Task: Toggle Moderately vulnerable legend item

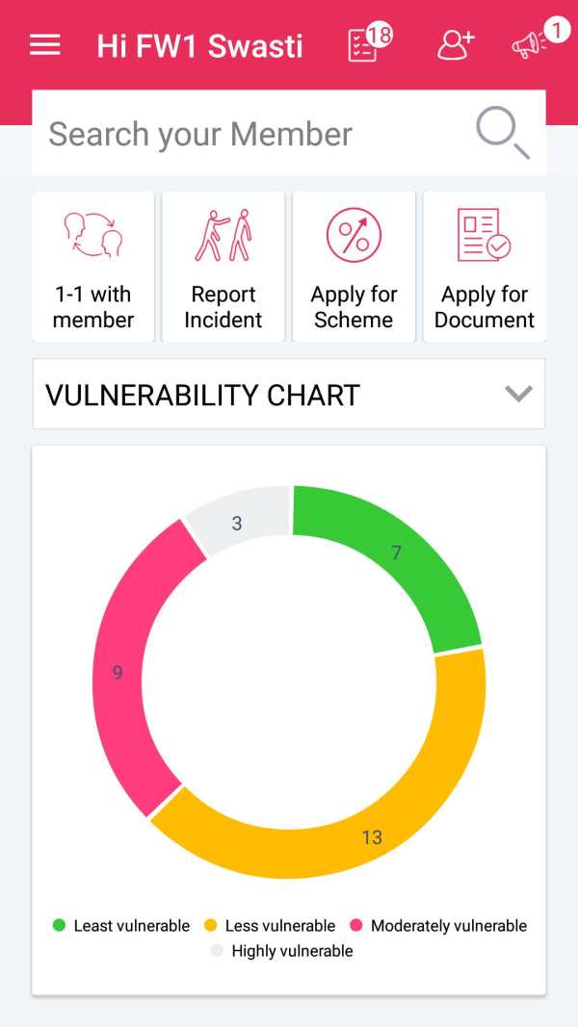Action: pyautogui.click(x=438, y=926)
